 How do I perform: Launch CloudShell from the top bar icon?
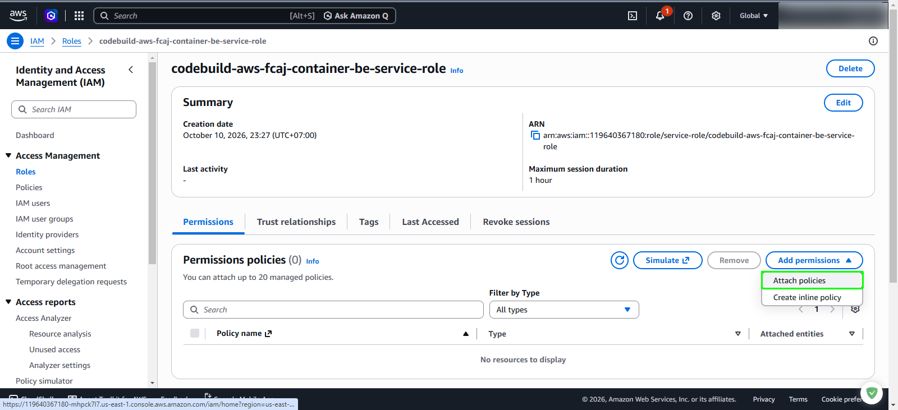633,16
